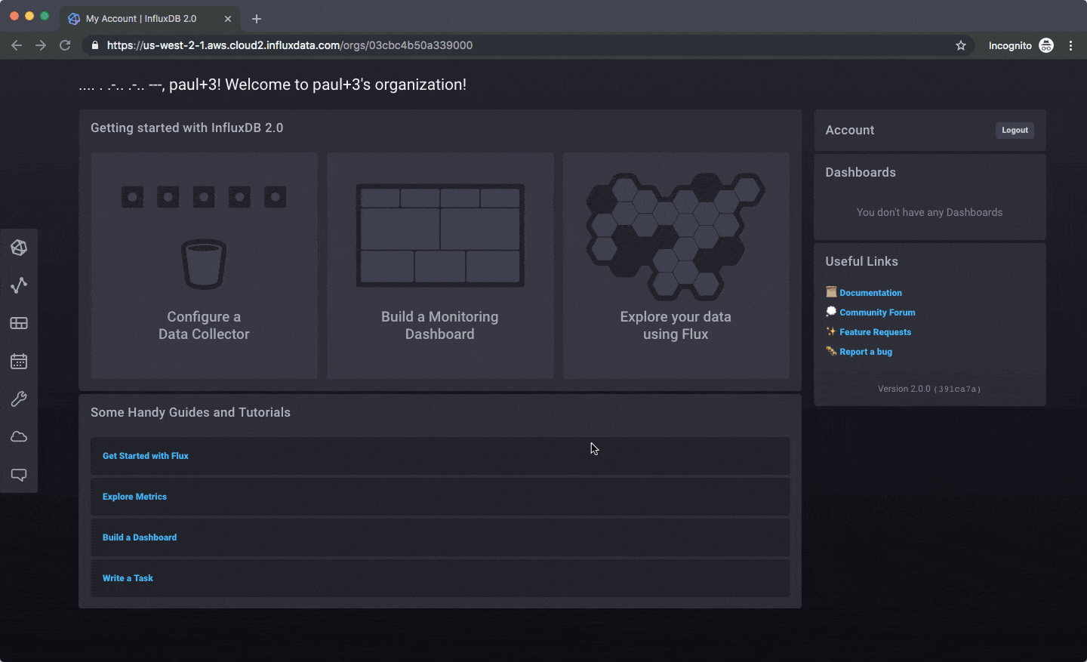Click the Build a Dashboard guide
Viewport: 1087px width, 662px height.
click(140, 537)
